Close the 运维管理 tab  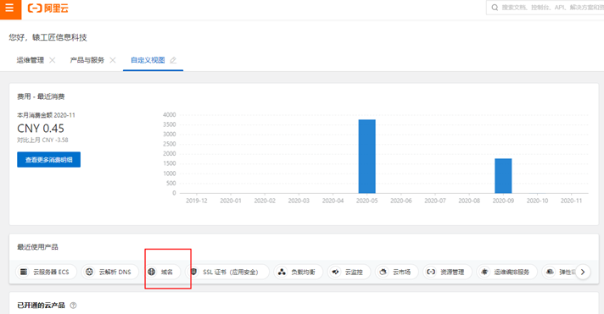click(53, 60)
